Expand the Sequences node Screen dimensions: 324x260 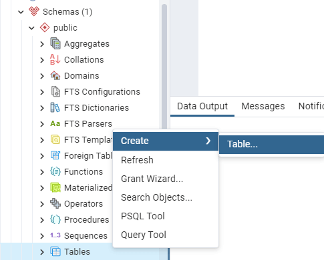[x=42, y=236]
